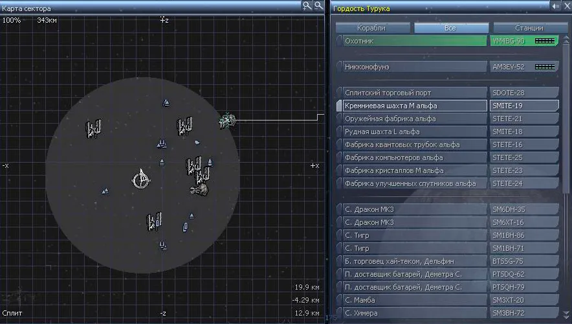This screenshot has height=324, width=572.
Task: Select Сплитский торговый порт entry
Action: pos(413,93)
